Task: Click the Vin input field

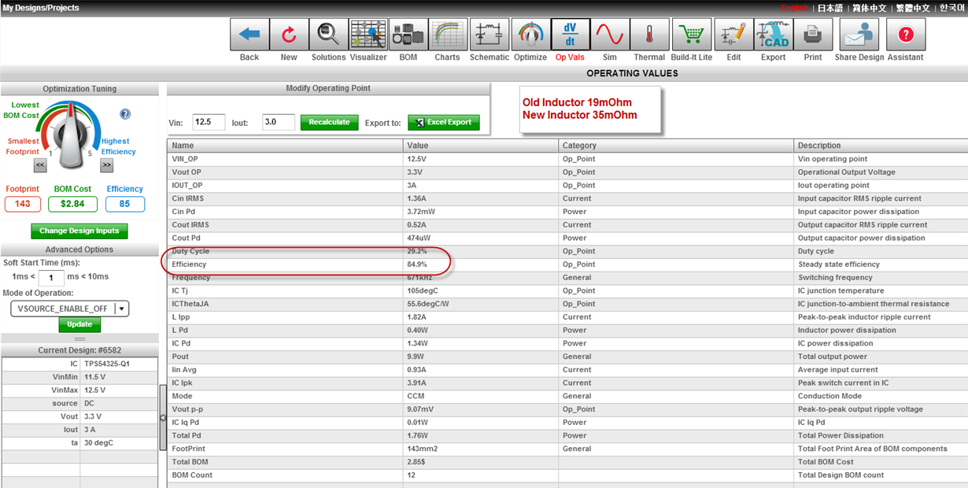Action: pos(209,123)
